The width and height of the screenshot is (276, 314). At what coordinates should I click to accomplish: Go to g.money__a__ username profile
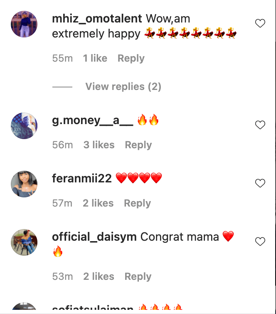point(92,121)
